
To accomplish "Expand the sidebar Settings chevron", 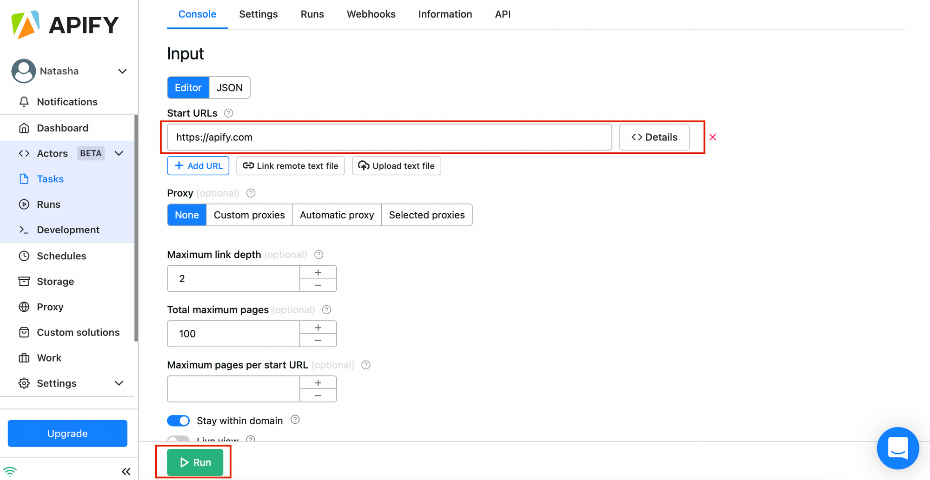I will pyautogui.click(x=119, y=383).
